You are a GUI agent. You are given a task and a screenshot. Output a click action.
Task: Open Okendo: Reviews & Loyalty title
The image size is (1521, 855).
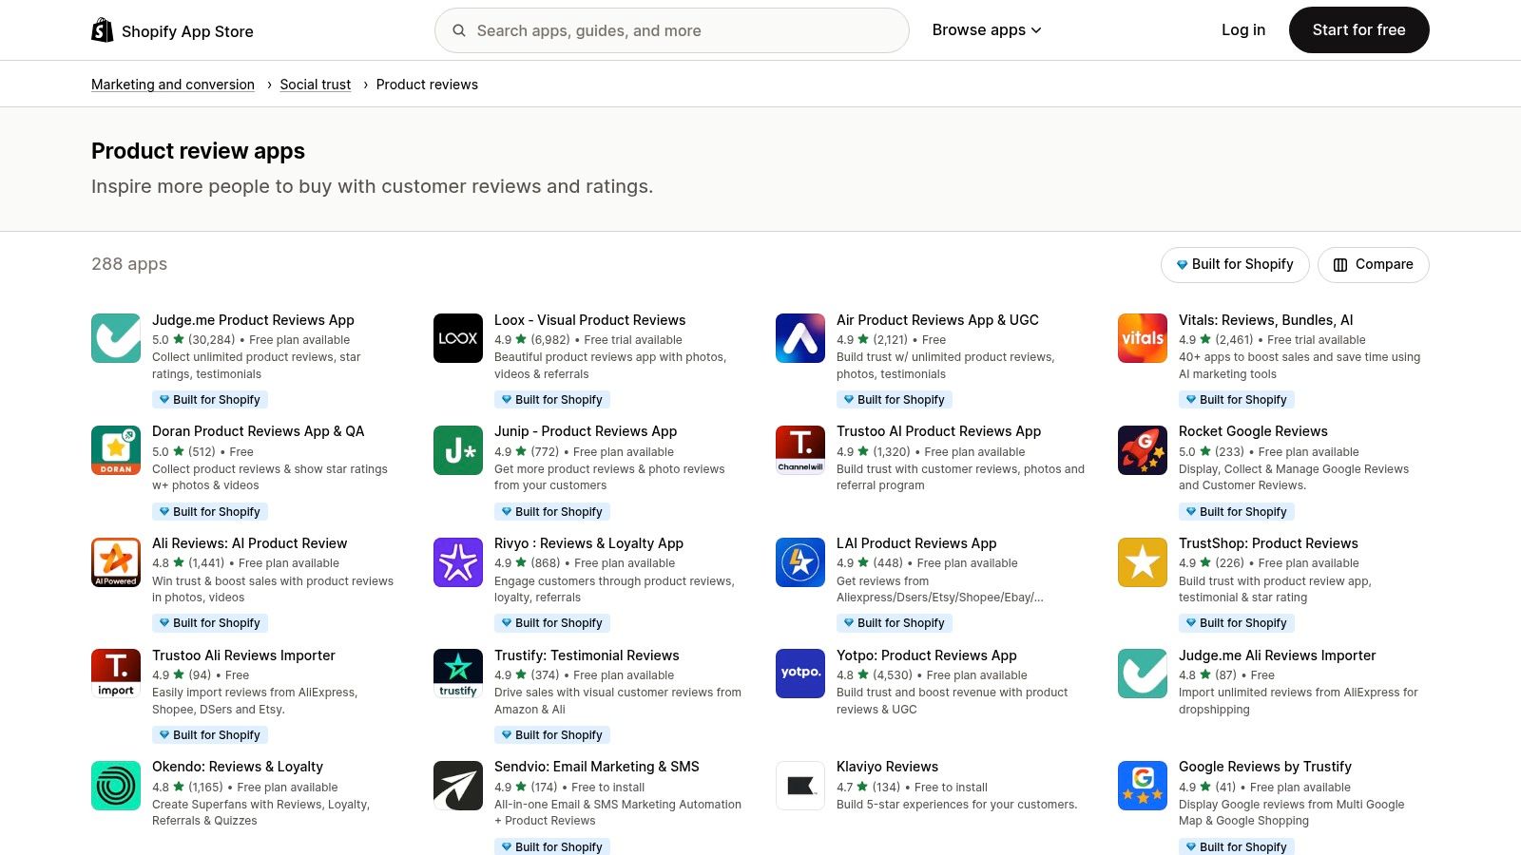[x=238, y=767]
